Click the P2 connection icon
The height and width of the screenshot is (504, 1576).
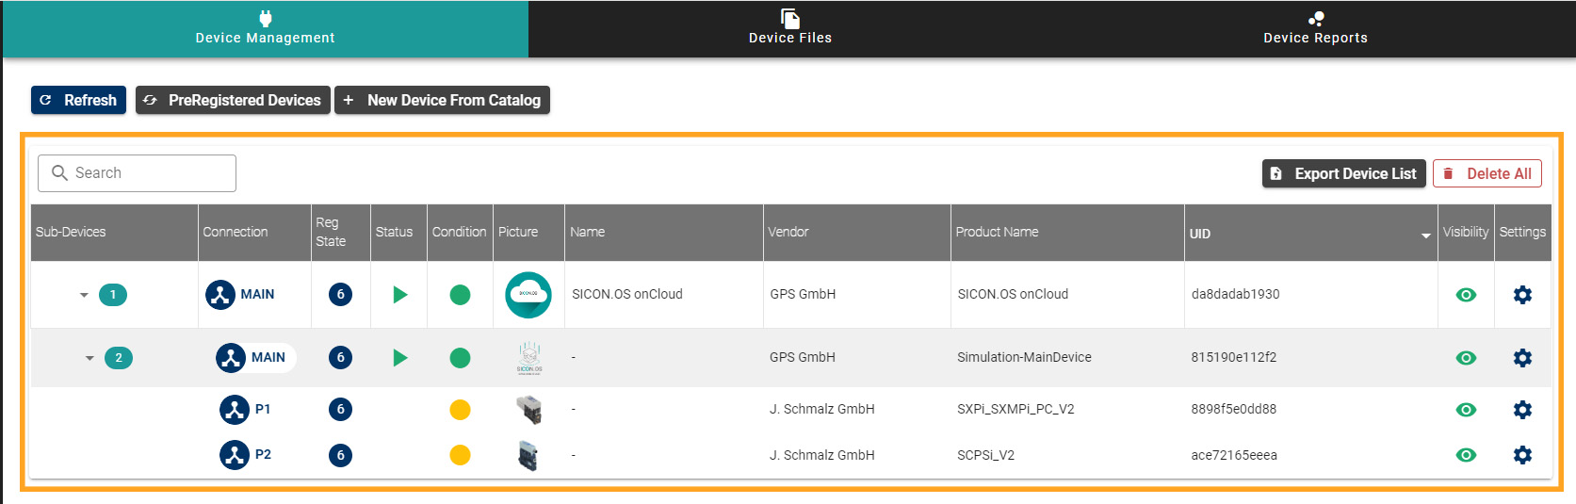[235, 455]
